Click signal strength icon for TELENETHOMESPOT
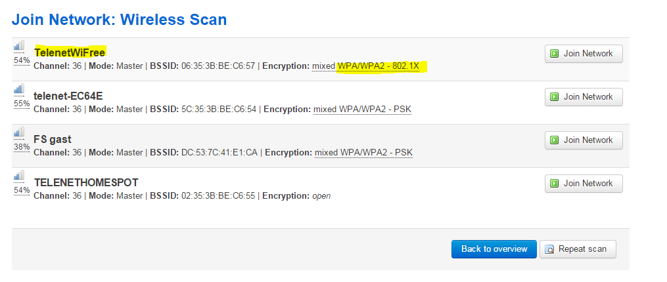Image resolution: width=667 pixels, height=282 pixels. (x=19, y=175)
